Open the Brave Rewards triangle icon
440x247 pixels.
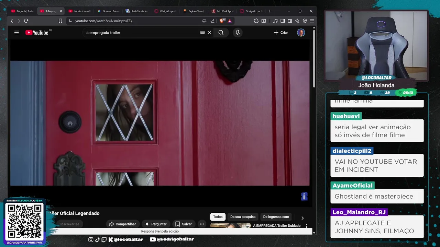tap(230, 21)
